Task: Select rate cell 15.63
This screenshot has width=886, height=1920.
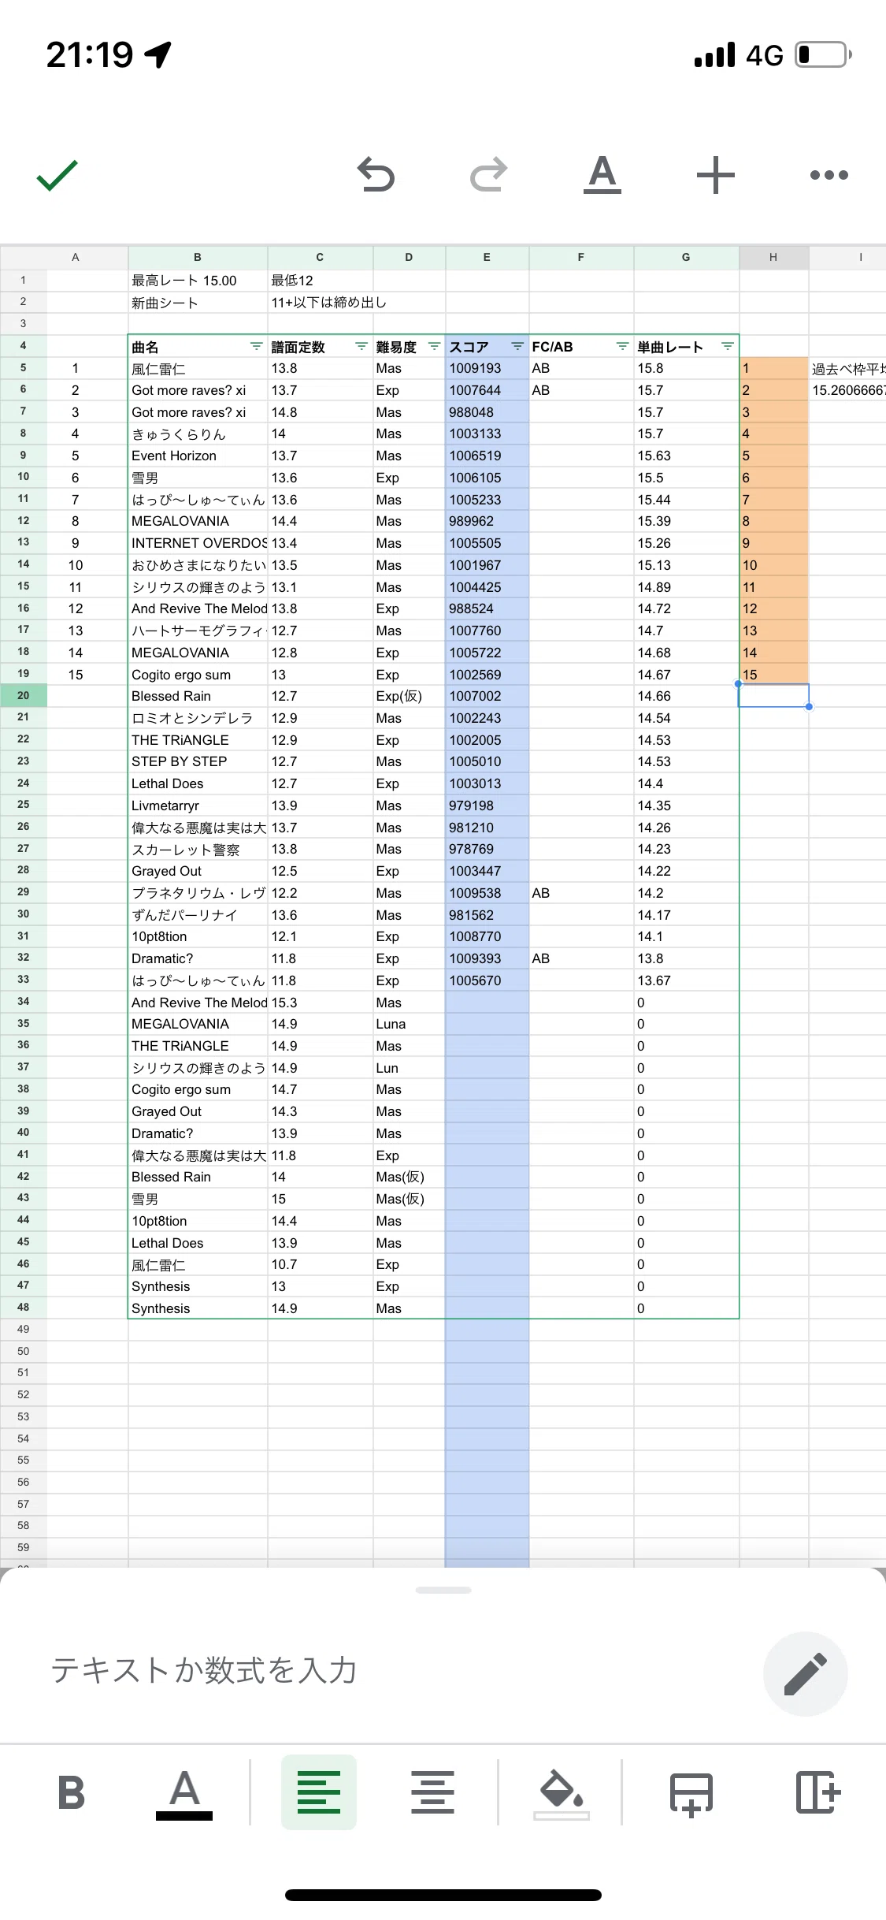Action: click(x=686, y=456)
